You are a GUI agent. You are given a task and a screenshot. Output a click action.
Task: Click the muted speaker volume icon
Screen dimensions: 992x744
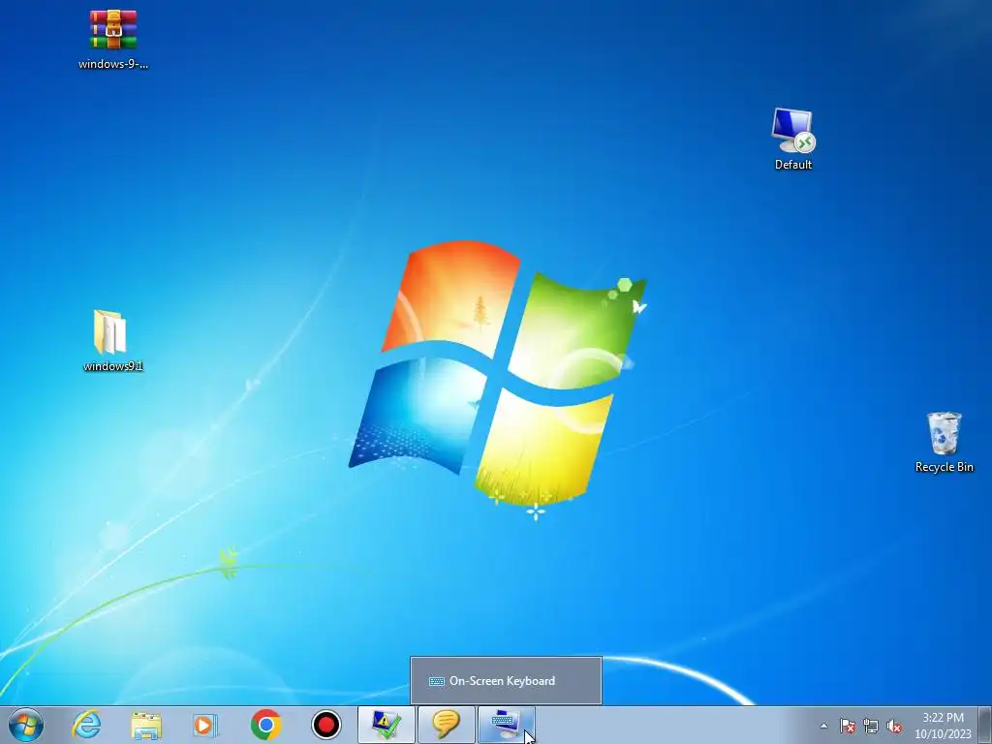point(894,726)
